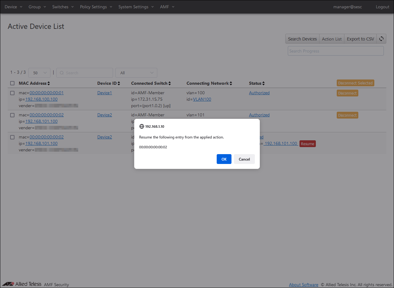
Task: Click the refresh icon beside Export to CSV
Action: pyautogui.click(x=381, y=39)
